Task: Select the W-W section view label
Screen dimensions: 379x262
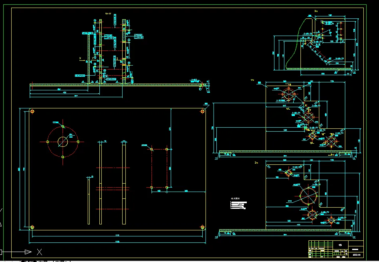Action: [108, 14]
